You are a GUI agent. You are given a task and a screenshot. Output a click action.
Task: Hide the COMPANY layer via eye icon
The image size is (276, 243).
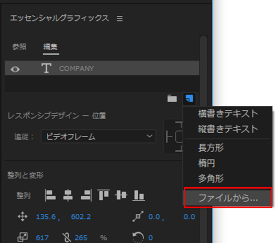(x=16, y=69)
